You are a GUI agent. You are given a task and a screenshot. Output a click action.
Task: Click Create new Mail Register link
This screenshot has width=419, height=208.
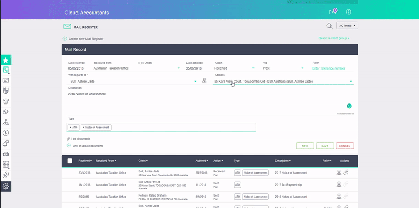pyautogui.click(x=86, y=39)
